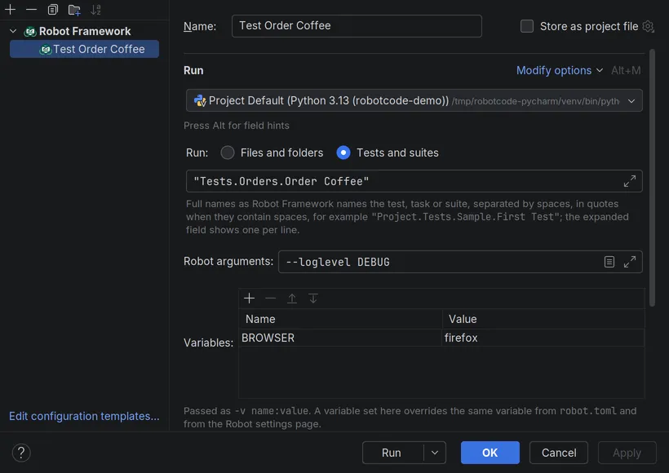
Task: Collapse the Robot Framework tree node
Action: [x=13, y=31]
